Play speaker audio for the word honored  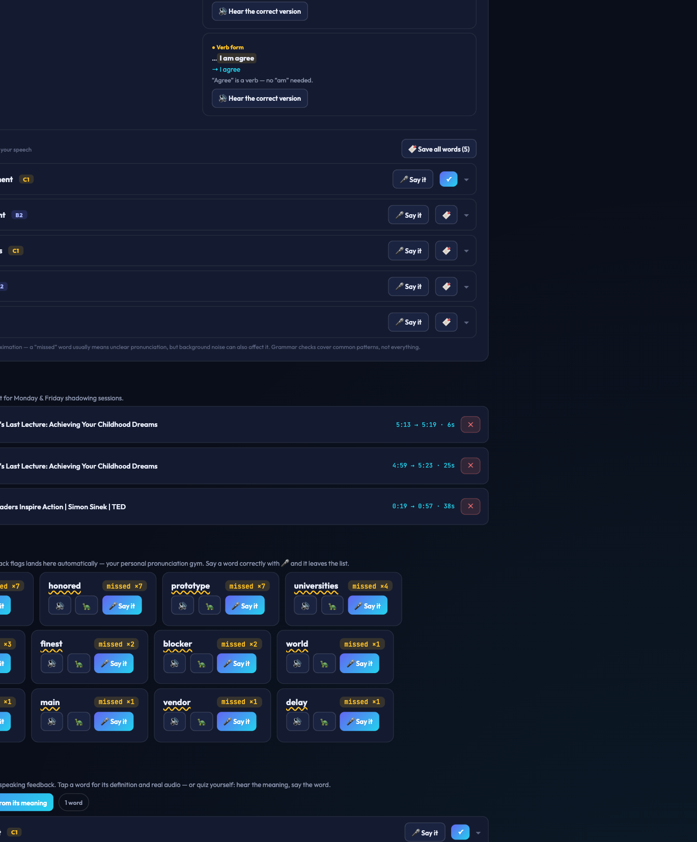tap(60, 605)
